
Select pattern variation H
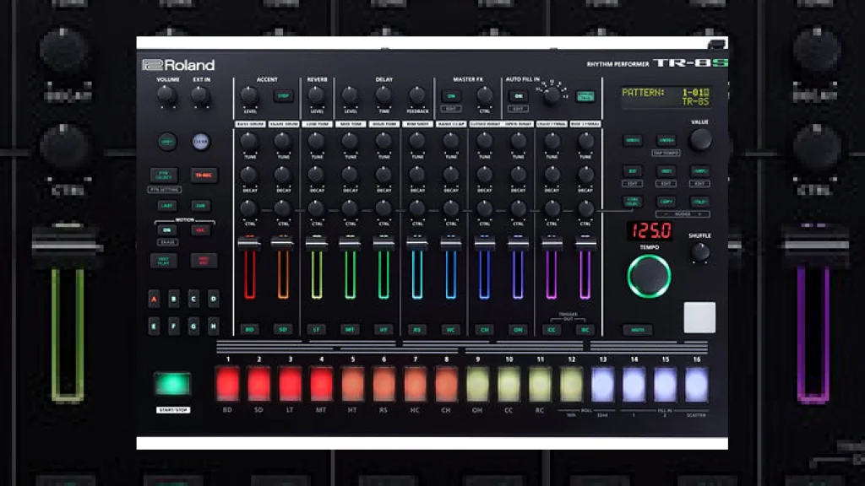click(x=214, y=327)
